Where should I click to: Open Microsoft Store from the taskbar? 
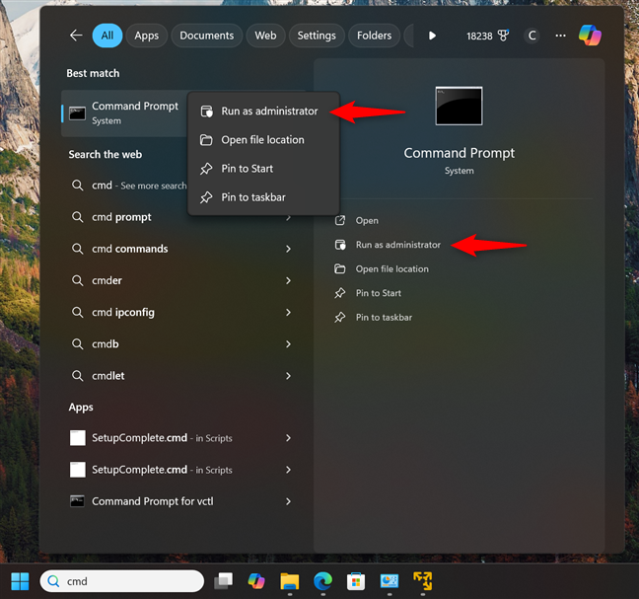click(356, 581)
